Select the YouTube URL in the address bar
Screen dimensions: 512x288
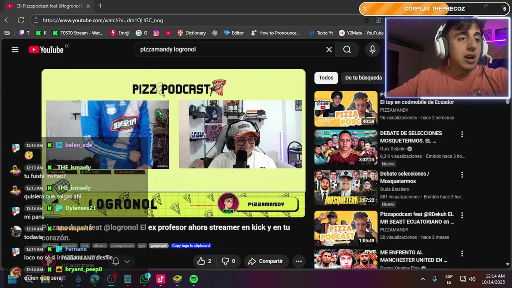[x=103, y=20]
